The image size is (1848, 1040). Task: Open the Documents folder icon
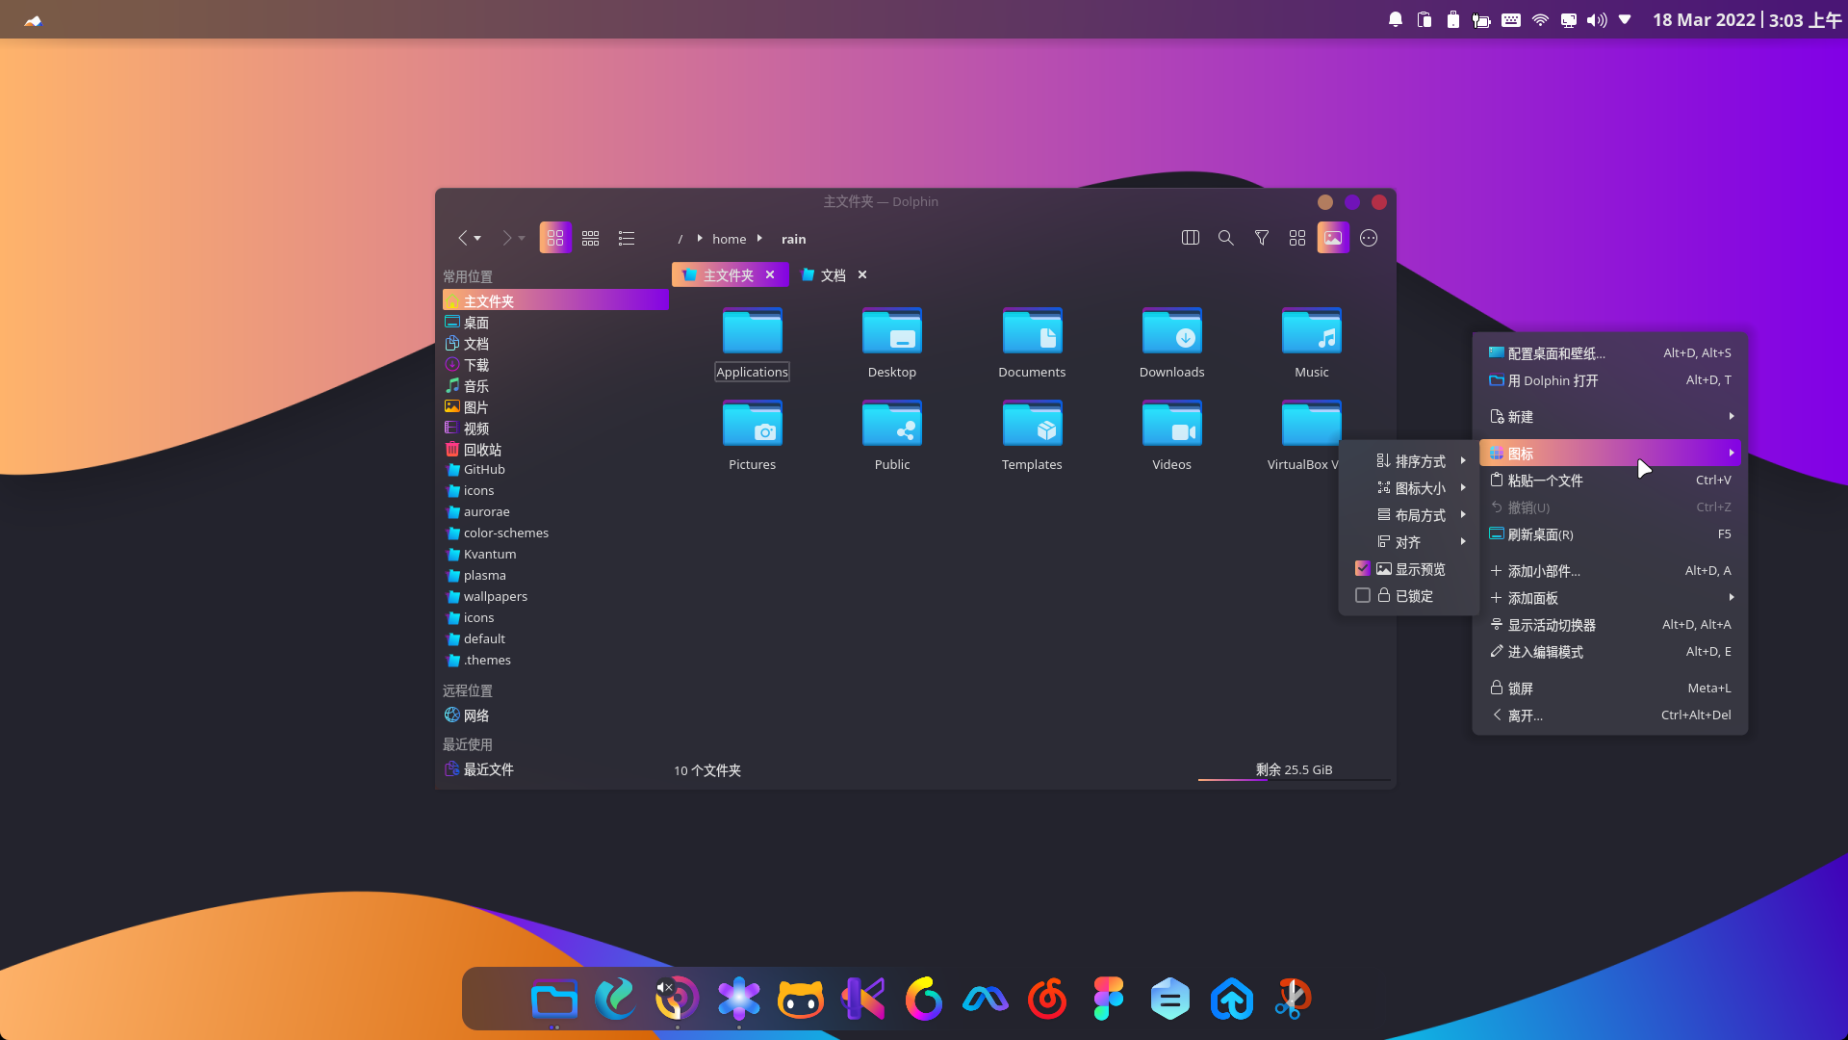[x=1032, y=332]
